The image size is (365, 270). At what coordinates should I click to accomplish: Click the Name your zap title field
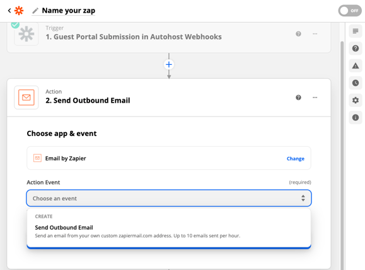pos(69,11)
